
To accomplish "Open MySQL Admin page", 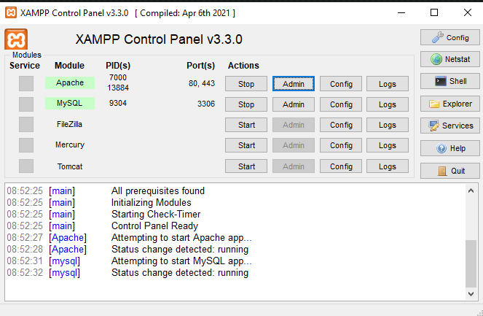I will coord(294,104).
